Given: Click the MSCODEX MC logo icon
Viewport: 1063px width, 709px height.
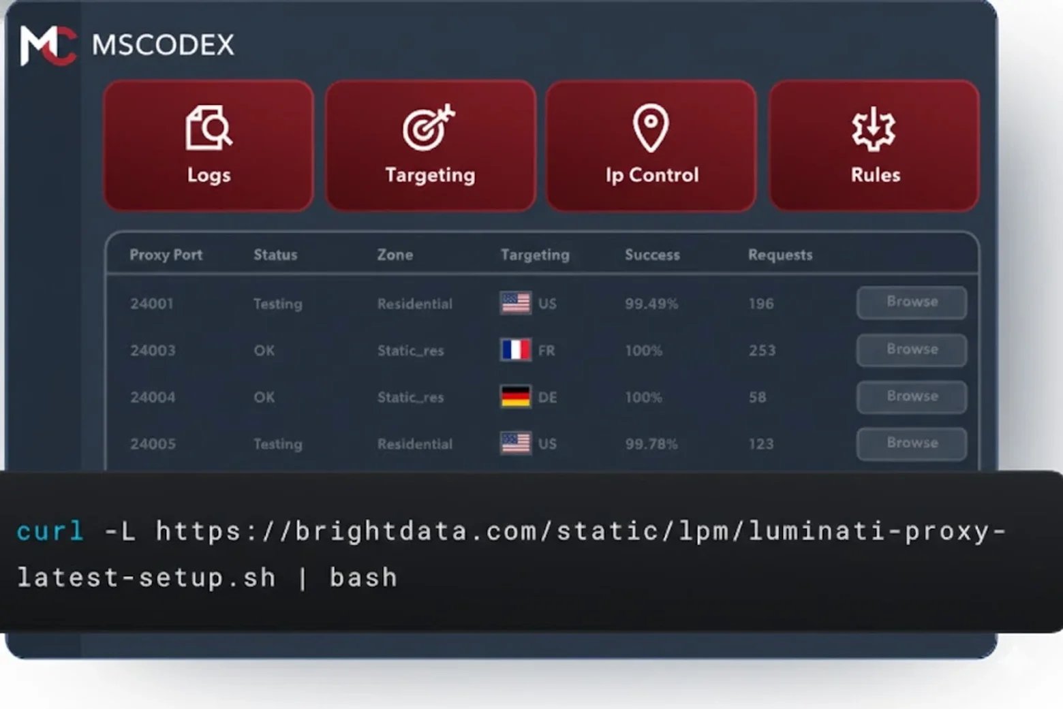Looking at the screenshot, I should pos(48,46).
